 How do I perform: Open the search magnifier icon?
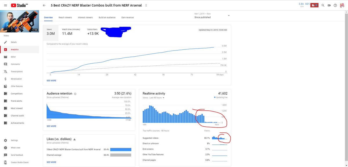[x=323, y=5]
